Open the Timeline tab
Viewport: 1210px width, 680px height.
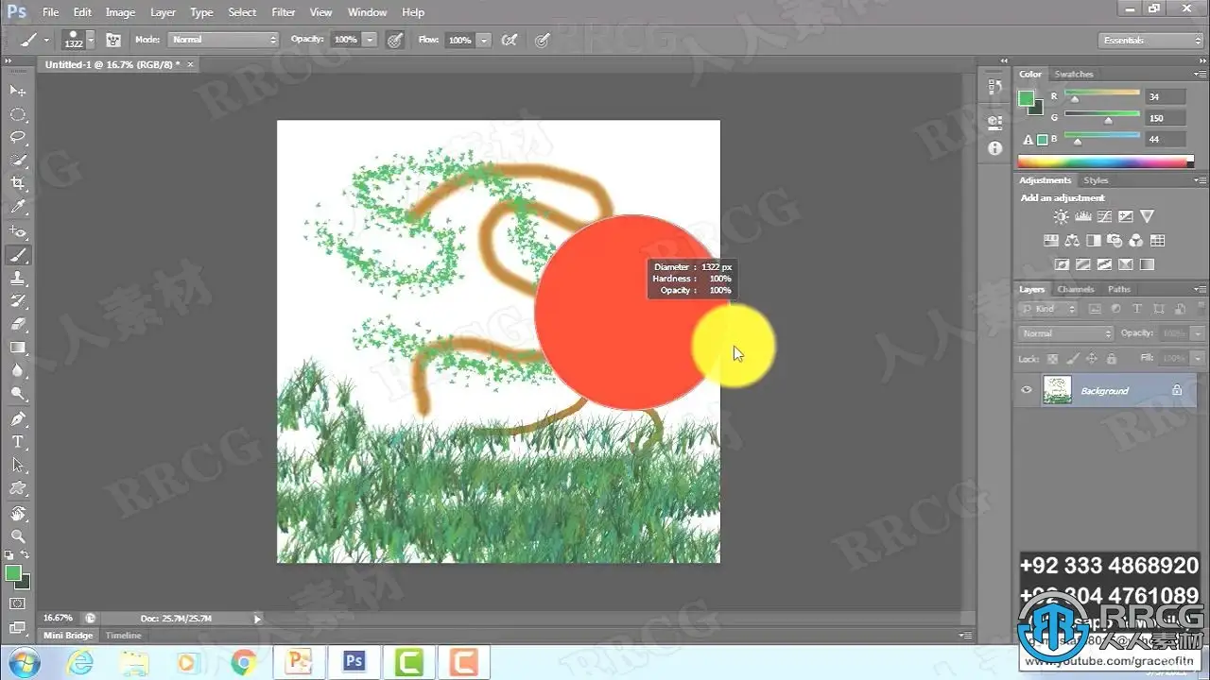point(124,636)
